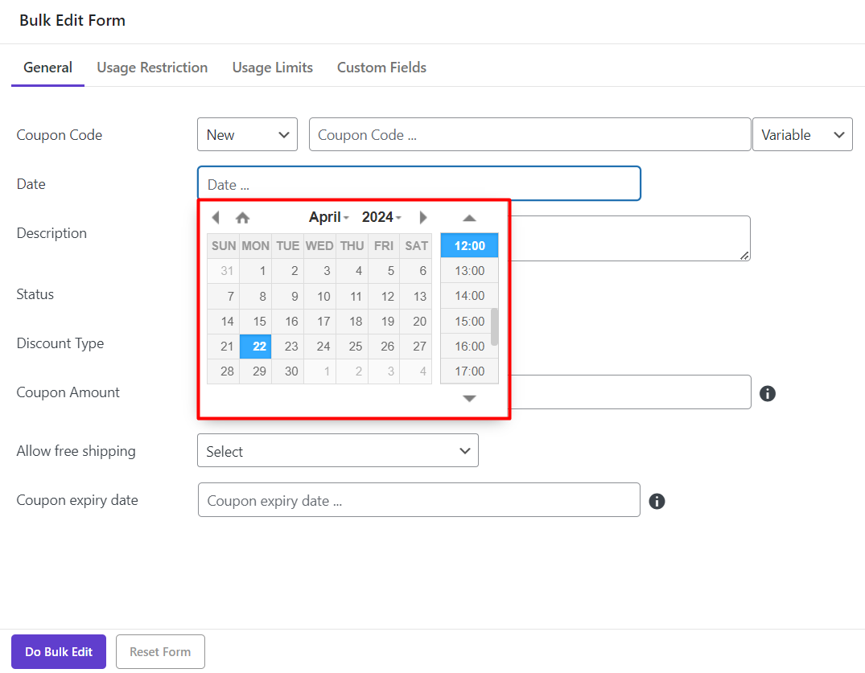Click info icon beside Coupon Amount field

pyautogui.click(x=767, y=393)
